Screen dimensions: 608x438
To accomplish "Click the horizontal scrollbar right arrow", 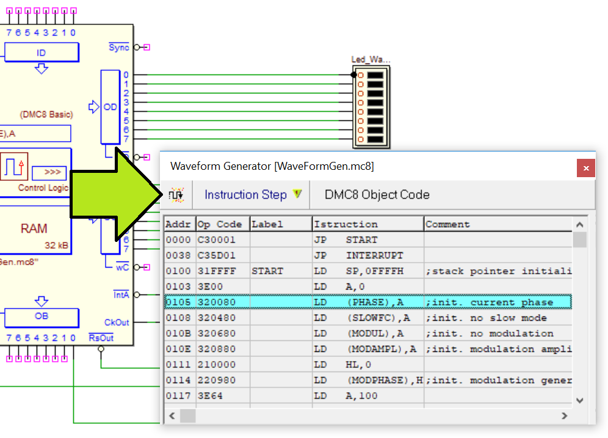I will [565, 416].
